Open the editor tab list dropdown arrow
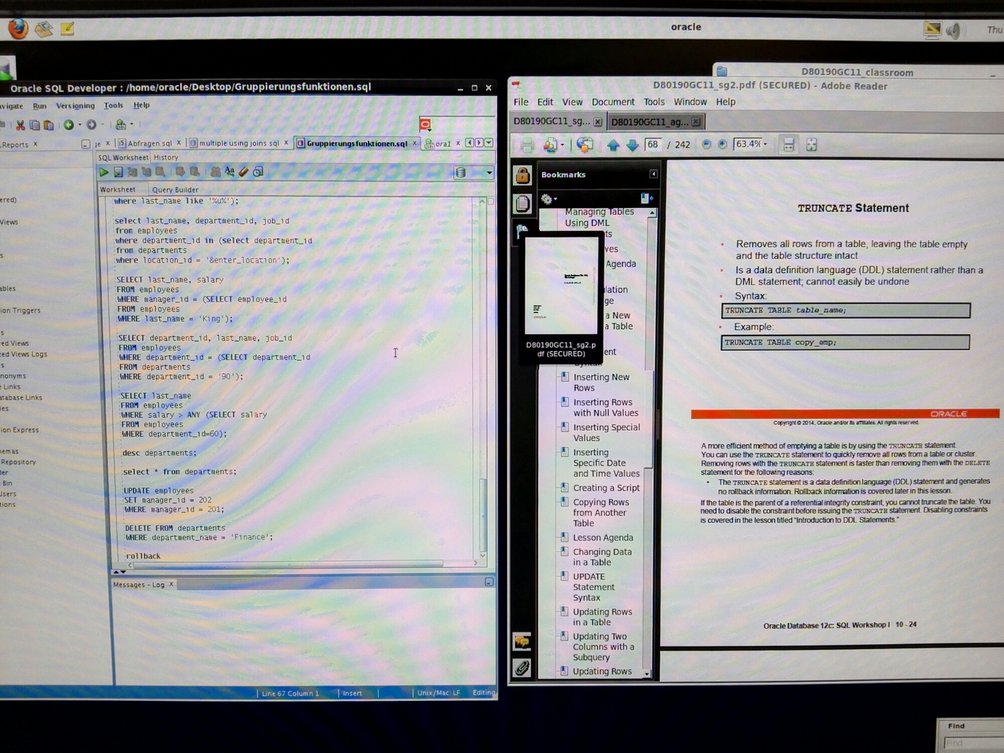 click(489, 143)
